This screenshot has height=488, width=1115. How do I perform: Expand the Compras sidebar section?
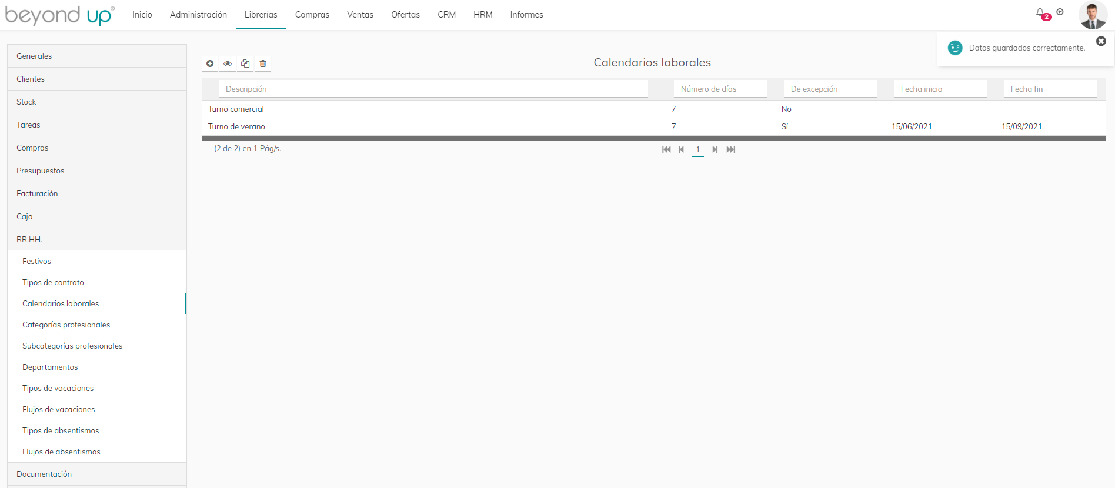pyautogui.click(x=97, y=148)
